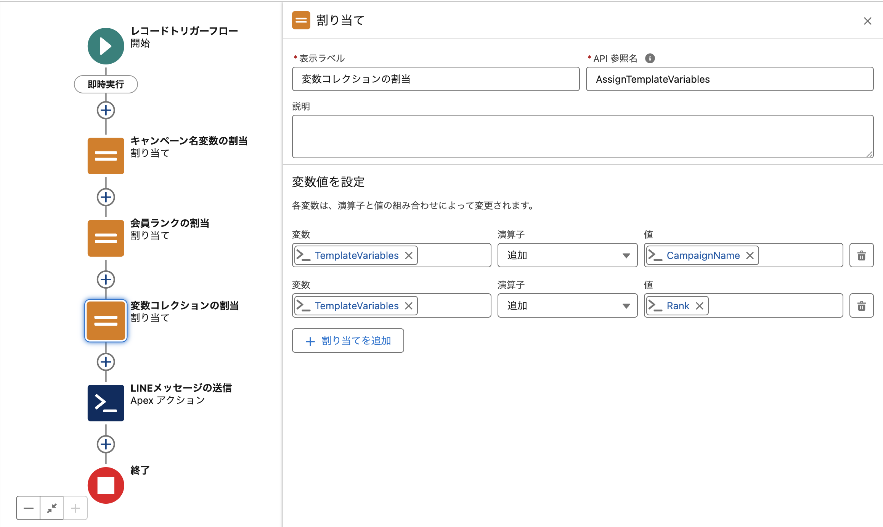Image resolution: width=883 pixels, height=527 pixels.
Task: Delete the Rank assignment row
Action: point(861,306)
